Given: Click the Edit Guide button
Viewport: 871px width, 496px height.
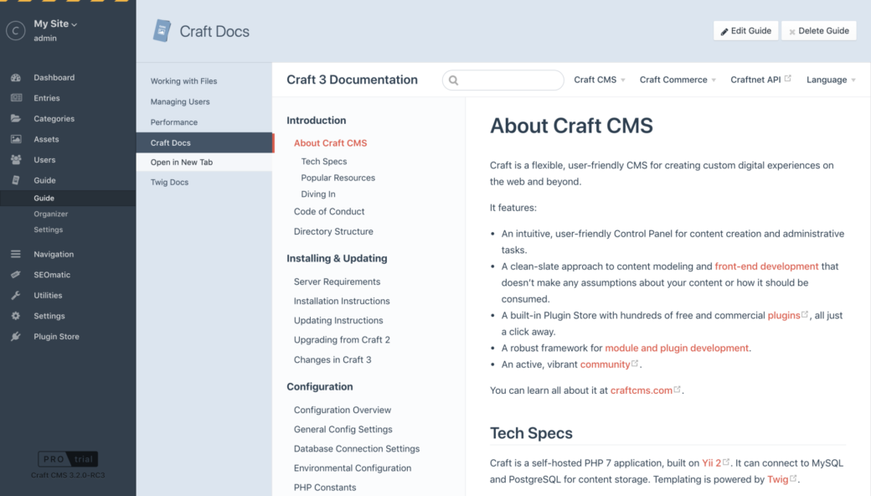Looking at the screenshot, I should (745, 31).
